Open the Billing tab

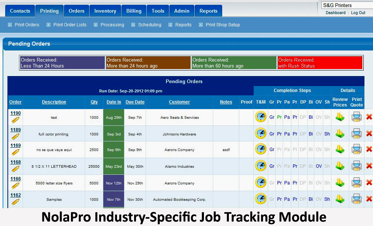pyautogui.click(x=134, y=11)
